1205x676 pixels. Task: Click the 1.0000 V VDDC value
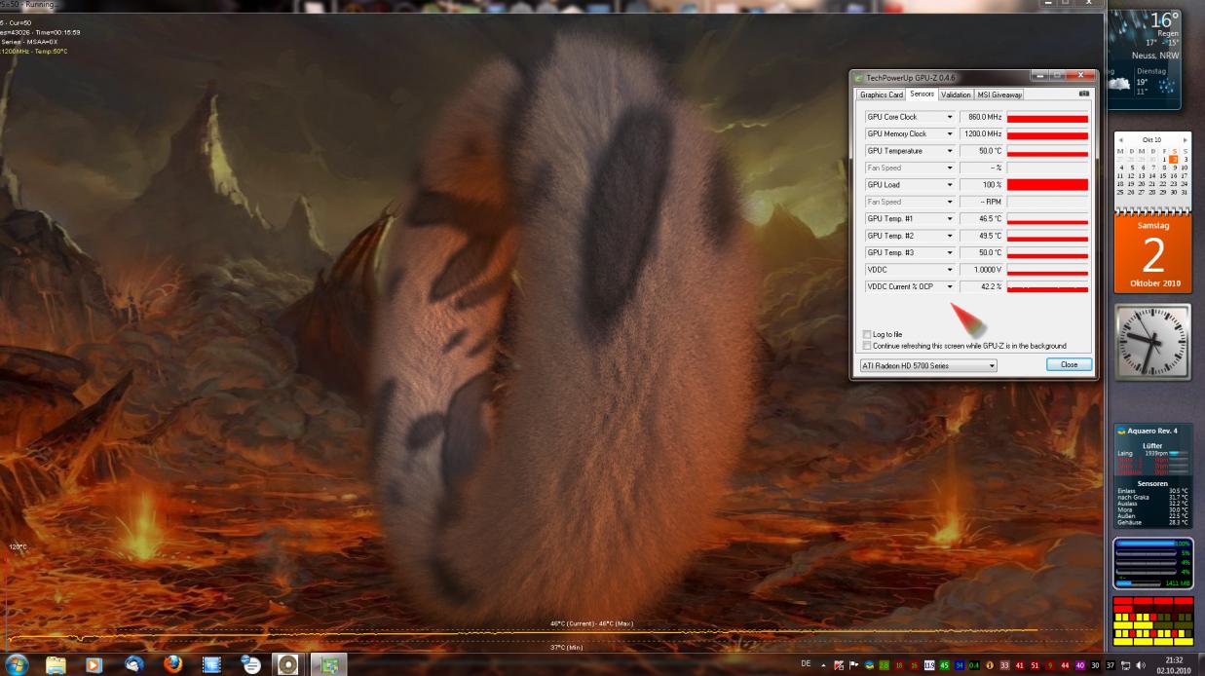(981, 270)
